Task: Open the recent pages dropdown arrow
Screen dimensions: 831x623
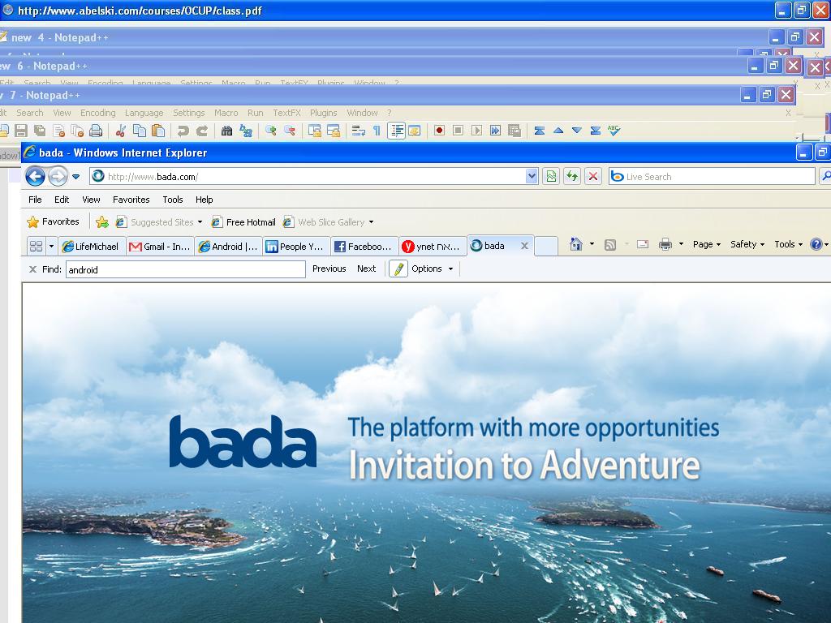Action: tap(75, 177)
